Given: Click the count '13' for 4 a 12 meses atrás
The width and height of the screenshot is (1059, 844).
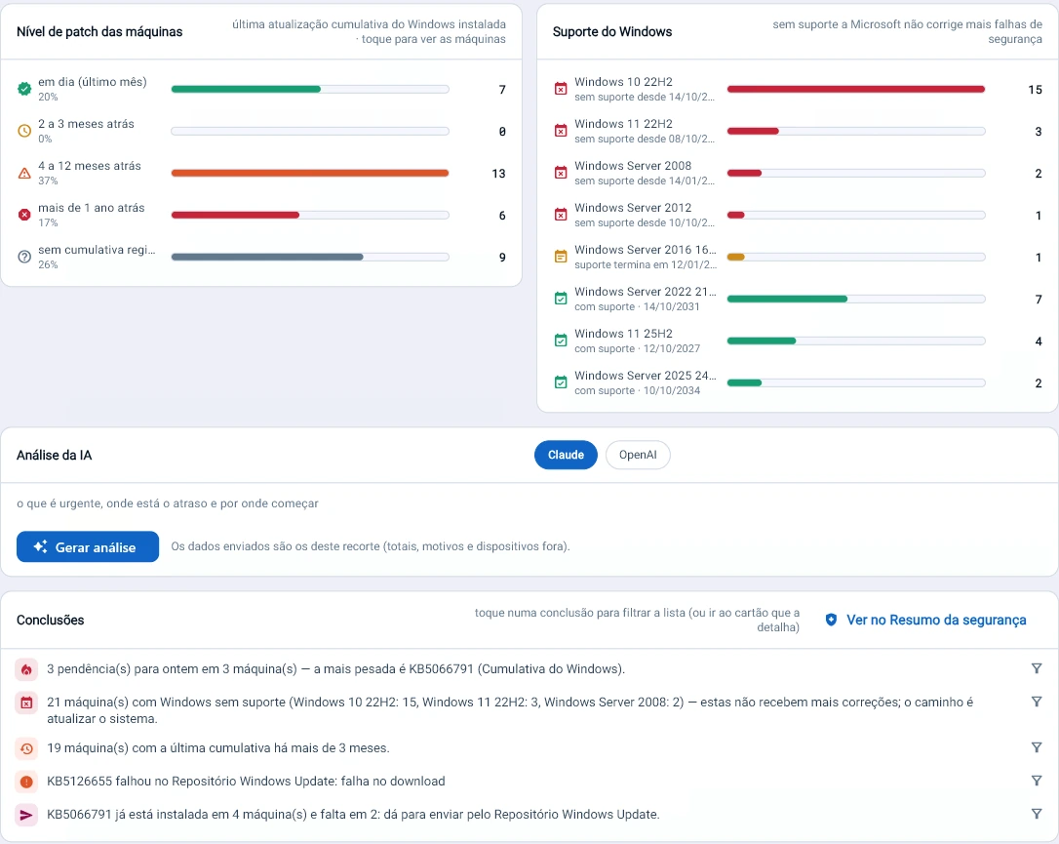Looking at the screenshot, I should tap(498, 174).
